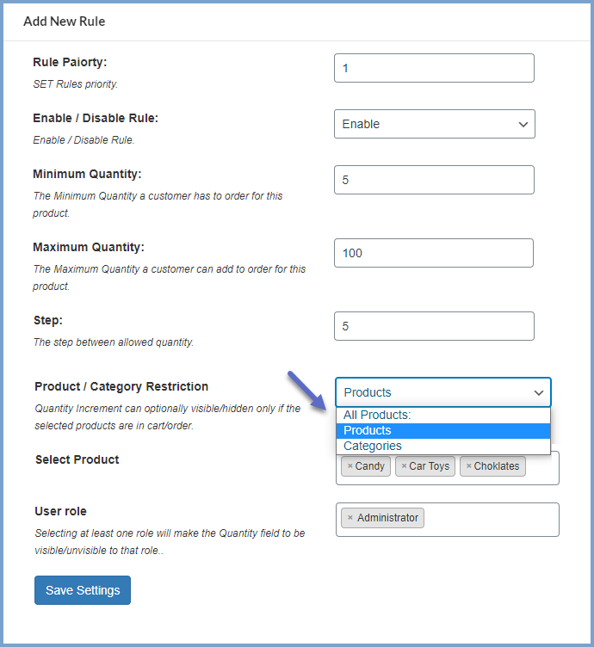This screenshot has width=594, height=647.
Task: Click the Save Settings button
Action: pos(83,590)
